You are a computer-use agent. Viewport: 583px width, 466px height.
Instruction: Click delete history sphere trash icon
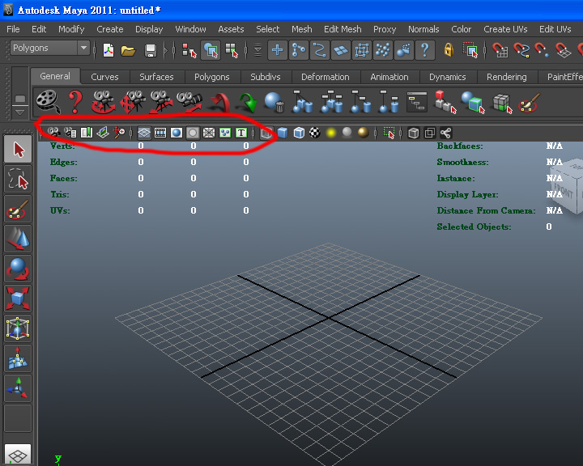pyautogui.click(x=274, y=102)
